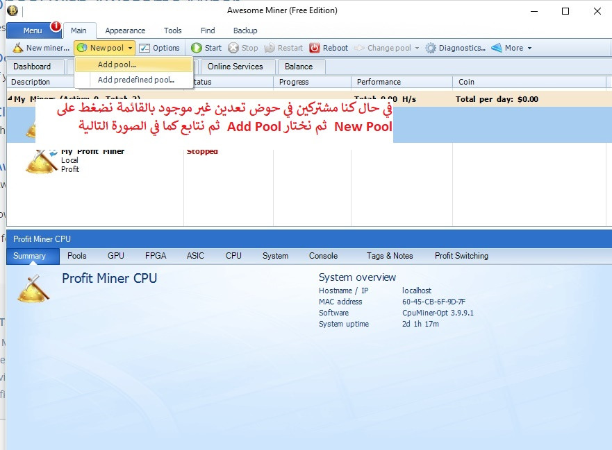Expand the Change pool dropdown arrow
Screen dimensions: 612x450
pyautogui.click(x=417, y=48)
